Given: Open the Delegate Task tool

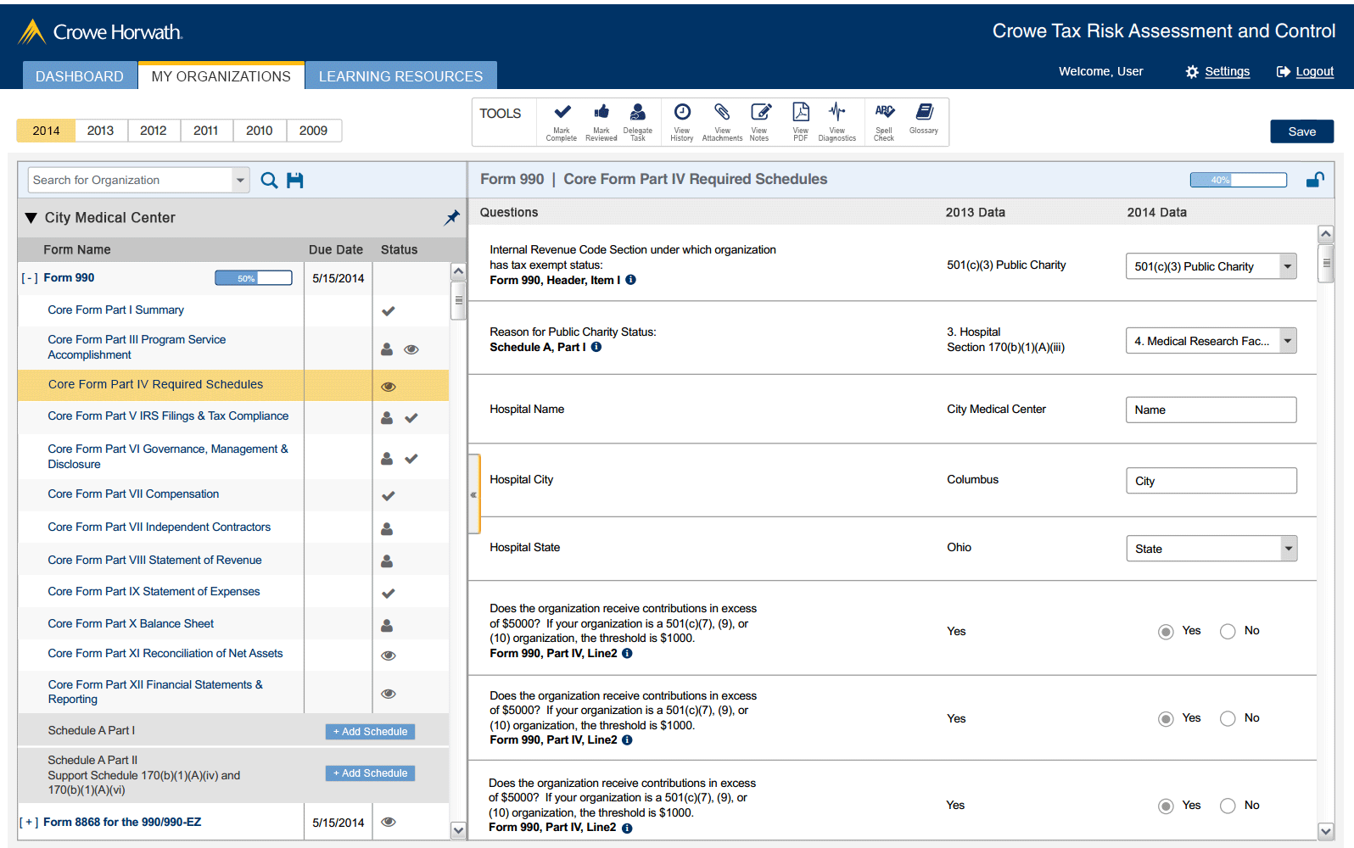Looking at the screenshot, I should click(x=637, y=120).
